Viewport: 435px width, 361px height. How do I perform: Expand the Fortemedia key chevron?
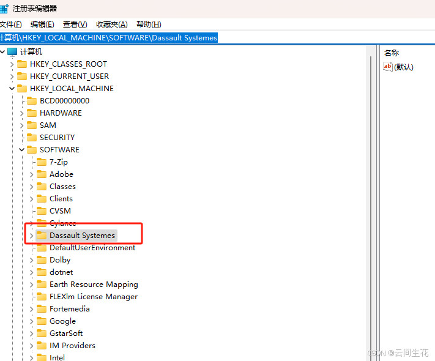point(31,309)
